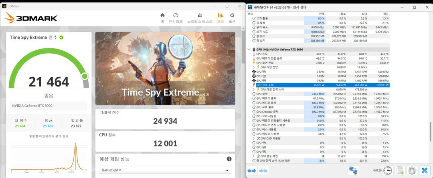This screenshot has height=178, width=433.
Task: Click the NVIDIA GeForce RTX 5090 field in 3DMark
Action: click(x=49, y=106)
